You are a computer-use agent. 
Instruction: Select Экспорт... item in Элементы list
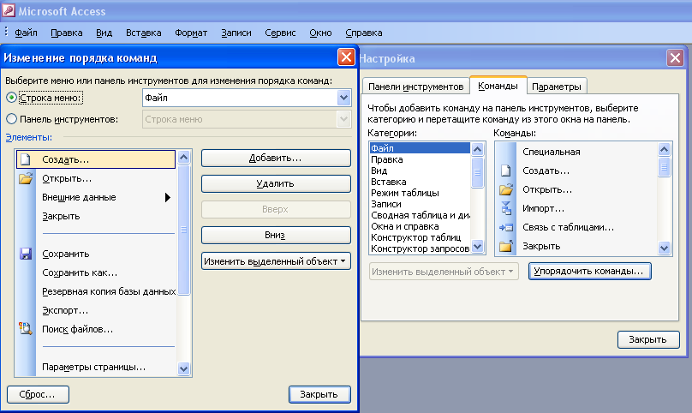(x=96, y=310)
